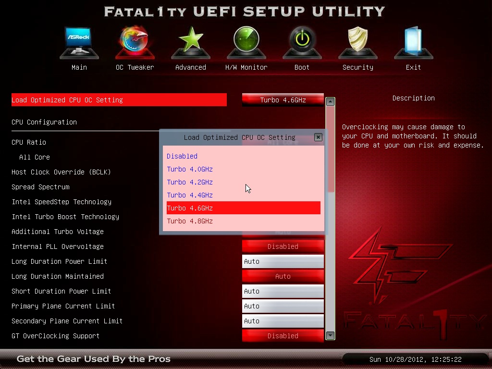Select Primary Plane Current Limit label
492x369 pixels.
63,306
